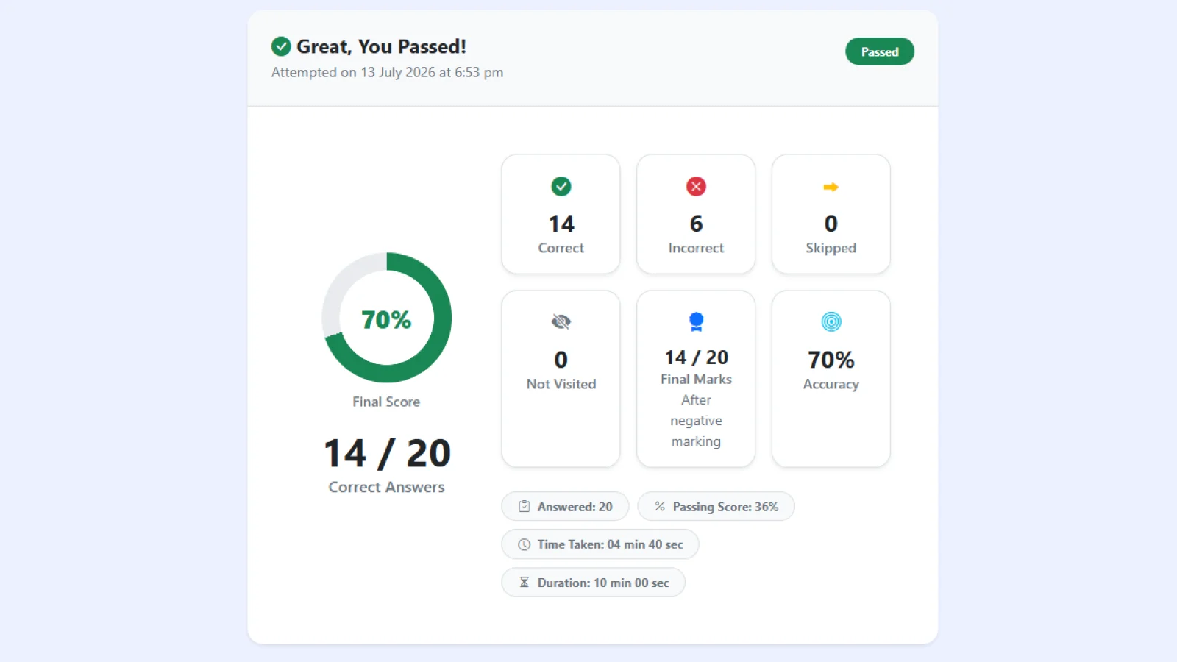Click the '14' value in Correct card
1177x662 pixels.
click(x=561, y=224)
